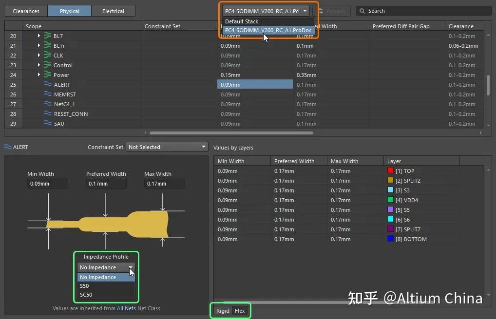
Task: Click the vertical scrollbar of net table
Action: 488,85
